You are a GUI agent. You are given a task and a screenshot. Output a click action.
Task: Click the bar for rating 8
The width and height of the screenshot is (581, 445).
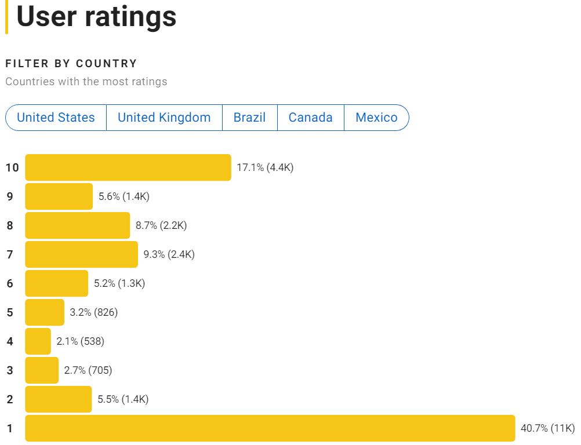(x=77, y=225)
